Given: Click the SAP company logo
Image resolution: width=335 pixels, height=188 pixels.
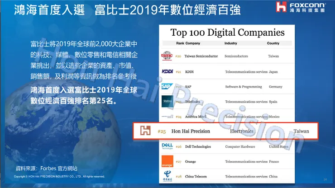Looking at the screenshot, I should [x=167, y=86].
